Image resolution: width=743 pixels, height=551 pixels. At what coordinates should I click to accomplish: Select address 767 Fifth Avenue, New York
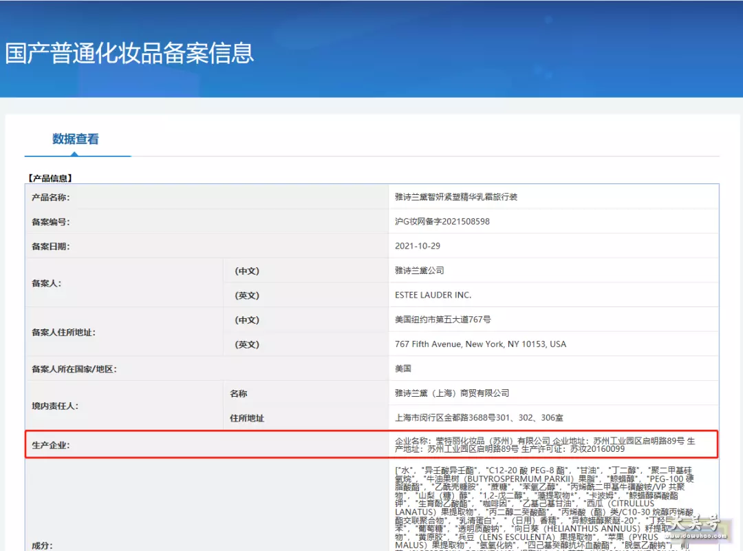point(480,344)
